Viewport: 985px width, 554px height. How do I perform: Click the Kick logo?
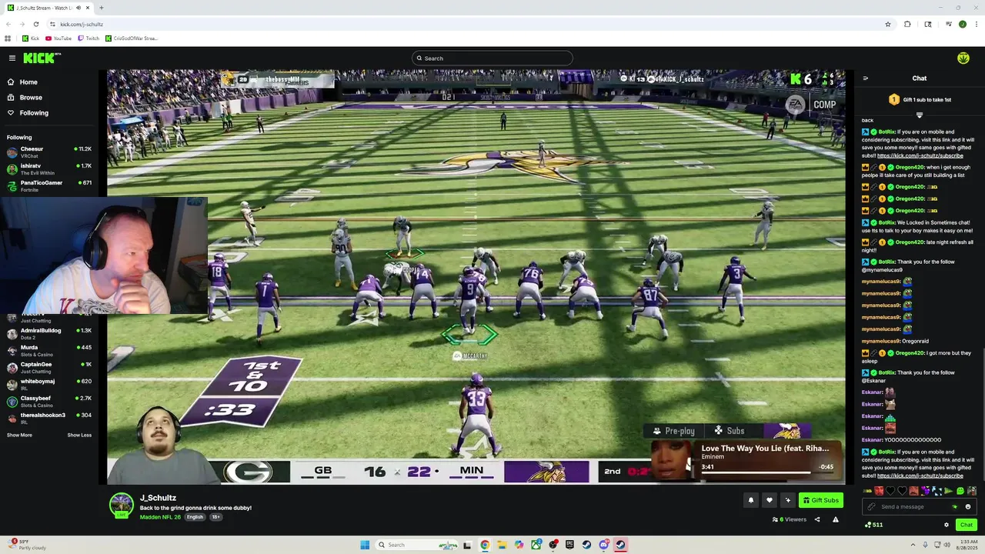pyautogui.click(x=42, y=58)
